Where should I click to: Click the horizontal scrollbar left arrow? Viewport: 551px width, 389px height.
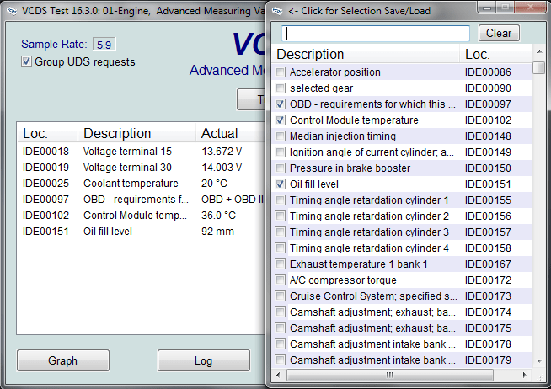(x=278, y=375)
